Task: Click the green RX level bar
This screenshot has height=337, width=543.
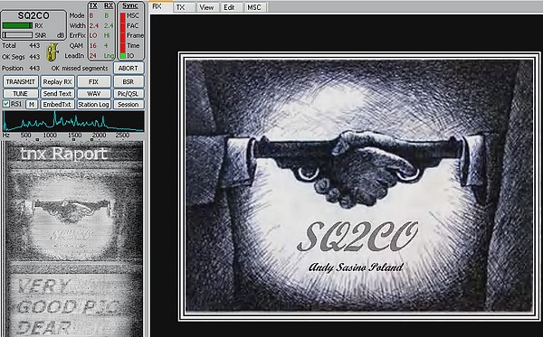Action: coord(17,25)
